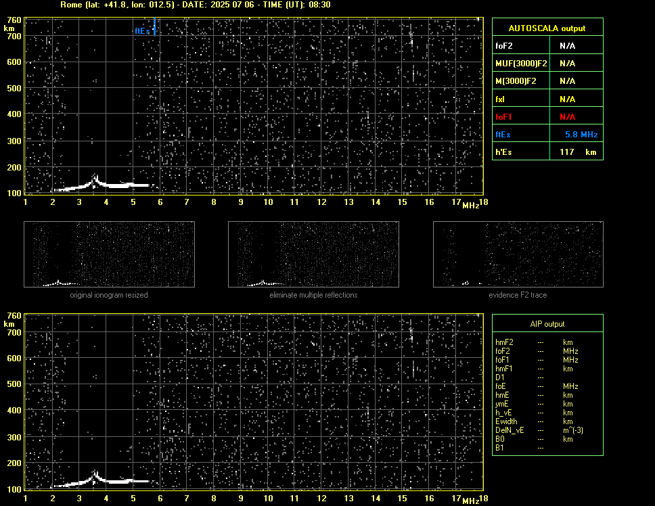Select the 117 km h'Es value

578,152
